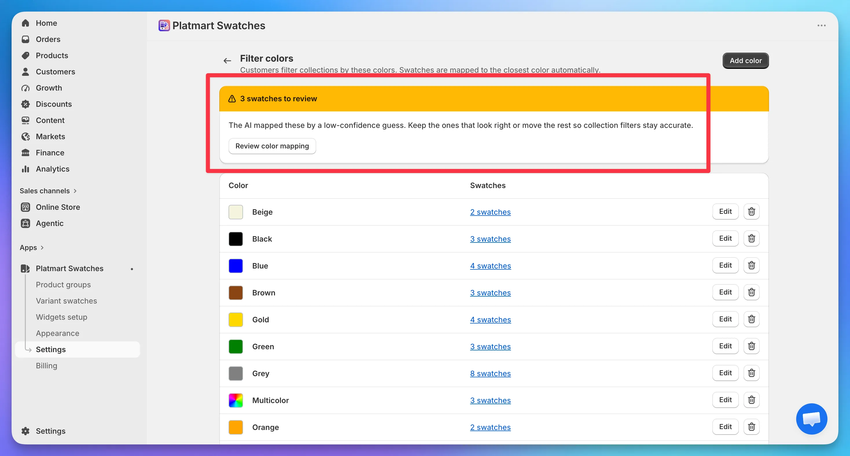Image resolution: width=850 pixels, height=456 pixels.
Task: Delete the Grey color row
Action: (751, 373)
